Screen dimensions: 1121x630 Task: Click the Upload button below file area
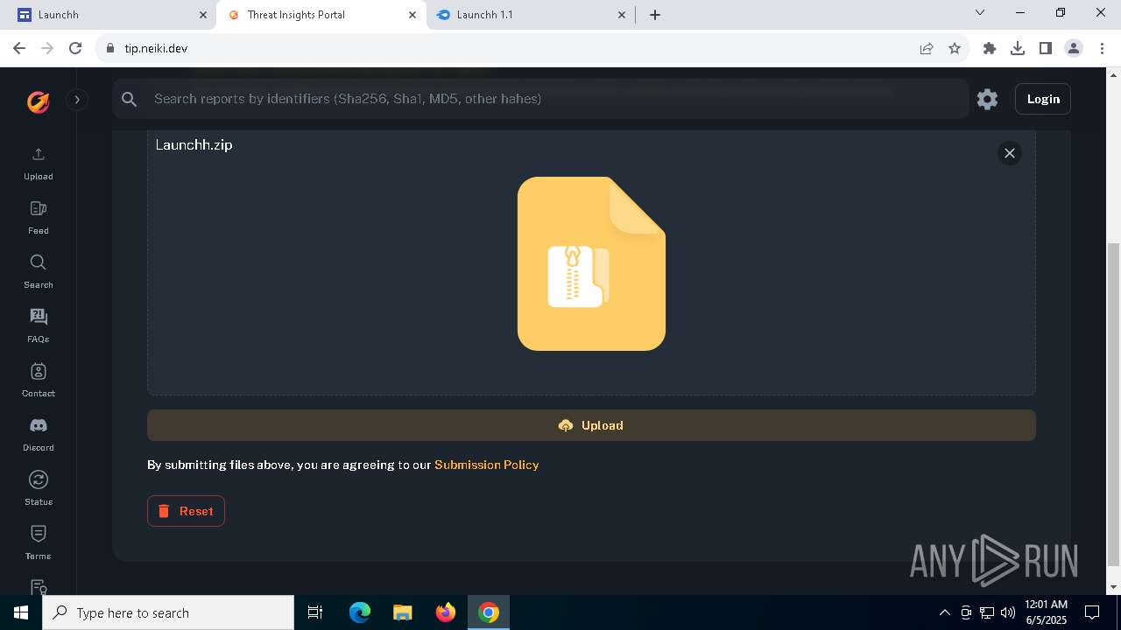point(591,425)
